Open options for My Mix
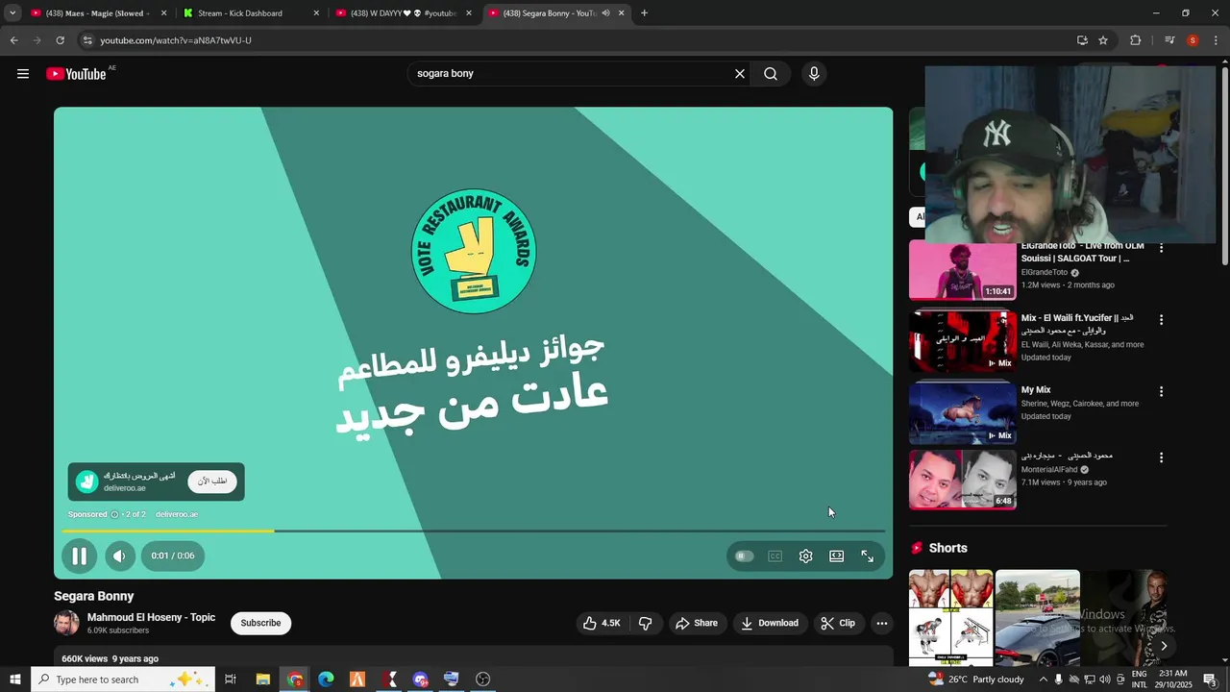The image size is (1230, 692). (x=1161, y=391)
